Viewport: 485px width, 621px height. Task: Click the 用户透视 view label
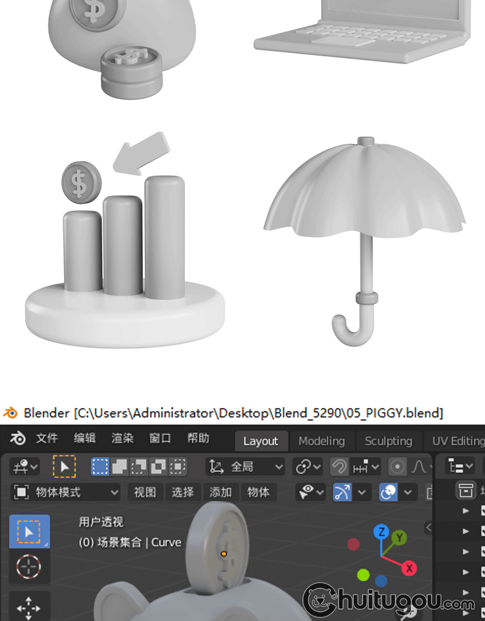[102, 522]
